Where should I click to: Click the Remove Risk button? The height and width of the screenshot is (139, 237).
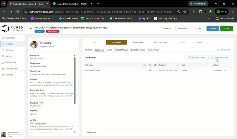[182, 28]
